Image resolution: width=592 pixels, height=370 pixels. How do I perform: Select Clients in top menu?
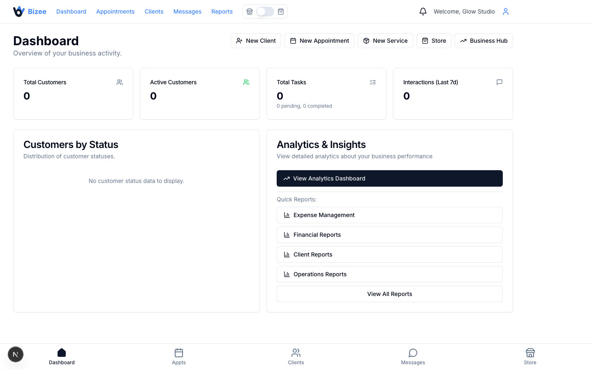154,12
